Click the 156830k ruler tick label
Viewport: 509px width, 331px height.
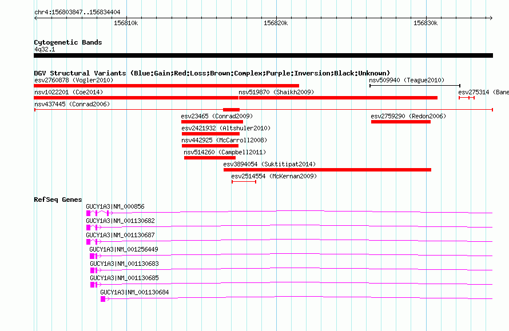426,23
